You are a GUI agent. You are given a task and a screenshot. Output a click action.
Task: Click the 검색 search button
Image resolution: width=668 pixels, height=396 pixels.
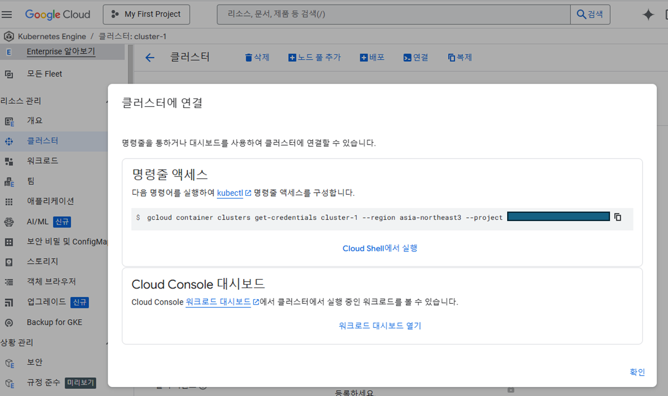coord(590,14)
